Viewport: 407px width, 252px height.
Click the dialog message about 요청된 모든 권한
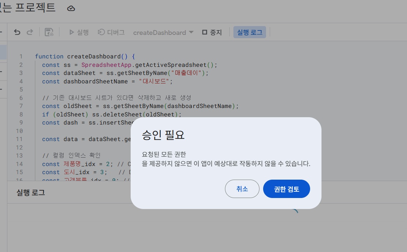(x=226, y=159)
